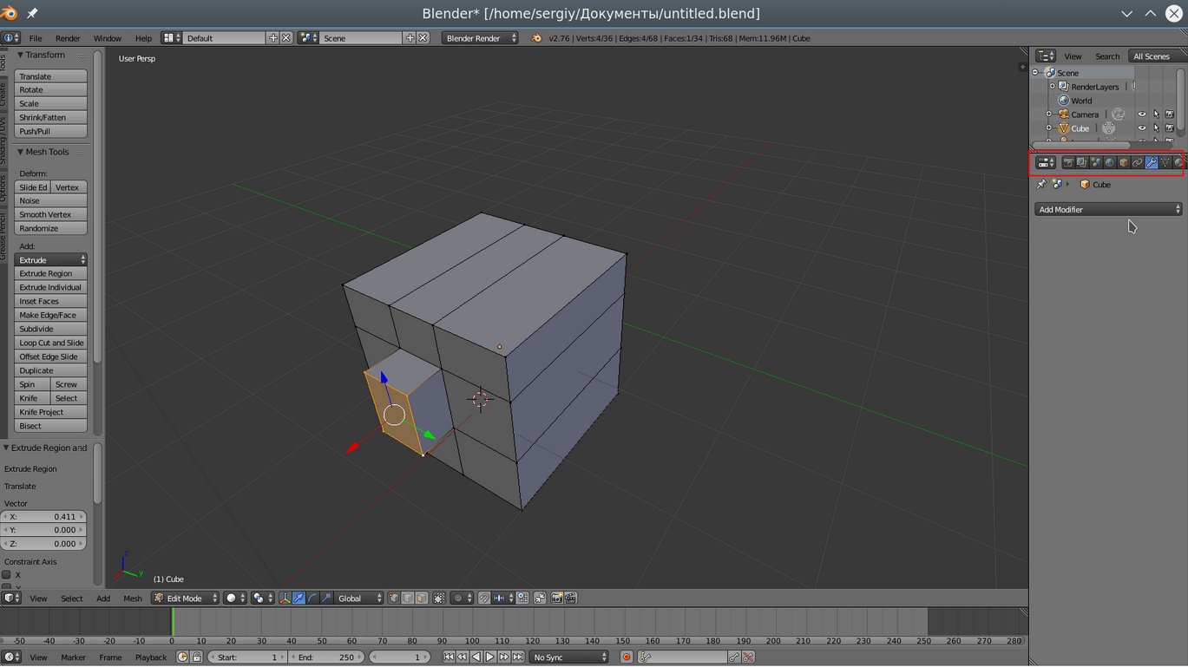The height and width of the screenshot is (667, 1188).
Task: Toggle the X Constraint Axis checkbox
Action: [7, 575]
